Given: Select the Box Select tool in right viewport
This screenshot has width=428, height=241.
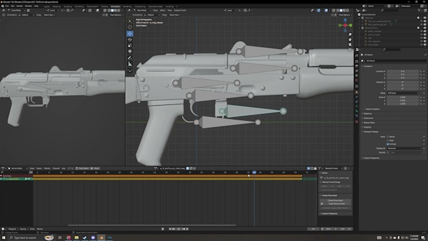Looking at the screenshot, I should [130, 21].
